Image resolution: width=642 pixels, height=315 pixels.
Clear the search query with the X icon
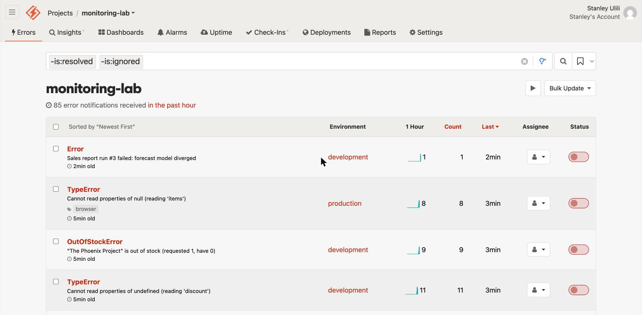click(524, 61)
